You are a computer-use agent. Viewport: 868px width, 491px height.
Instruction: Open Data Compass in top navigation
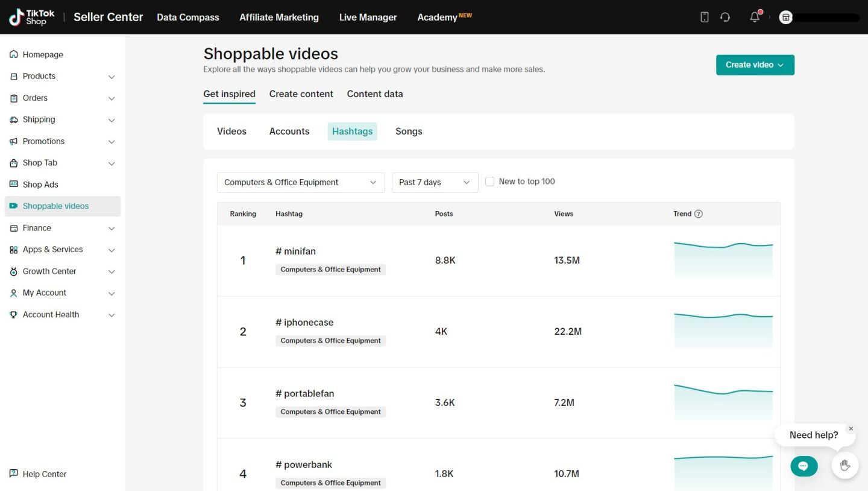188,17
